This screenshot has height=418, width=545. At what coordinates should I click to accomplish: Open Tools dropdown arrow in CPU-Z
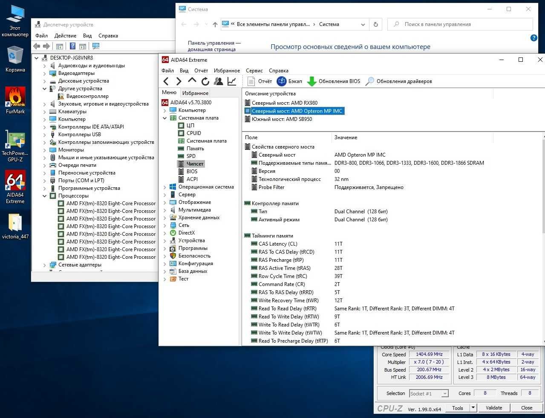click(x=473, y=408)
